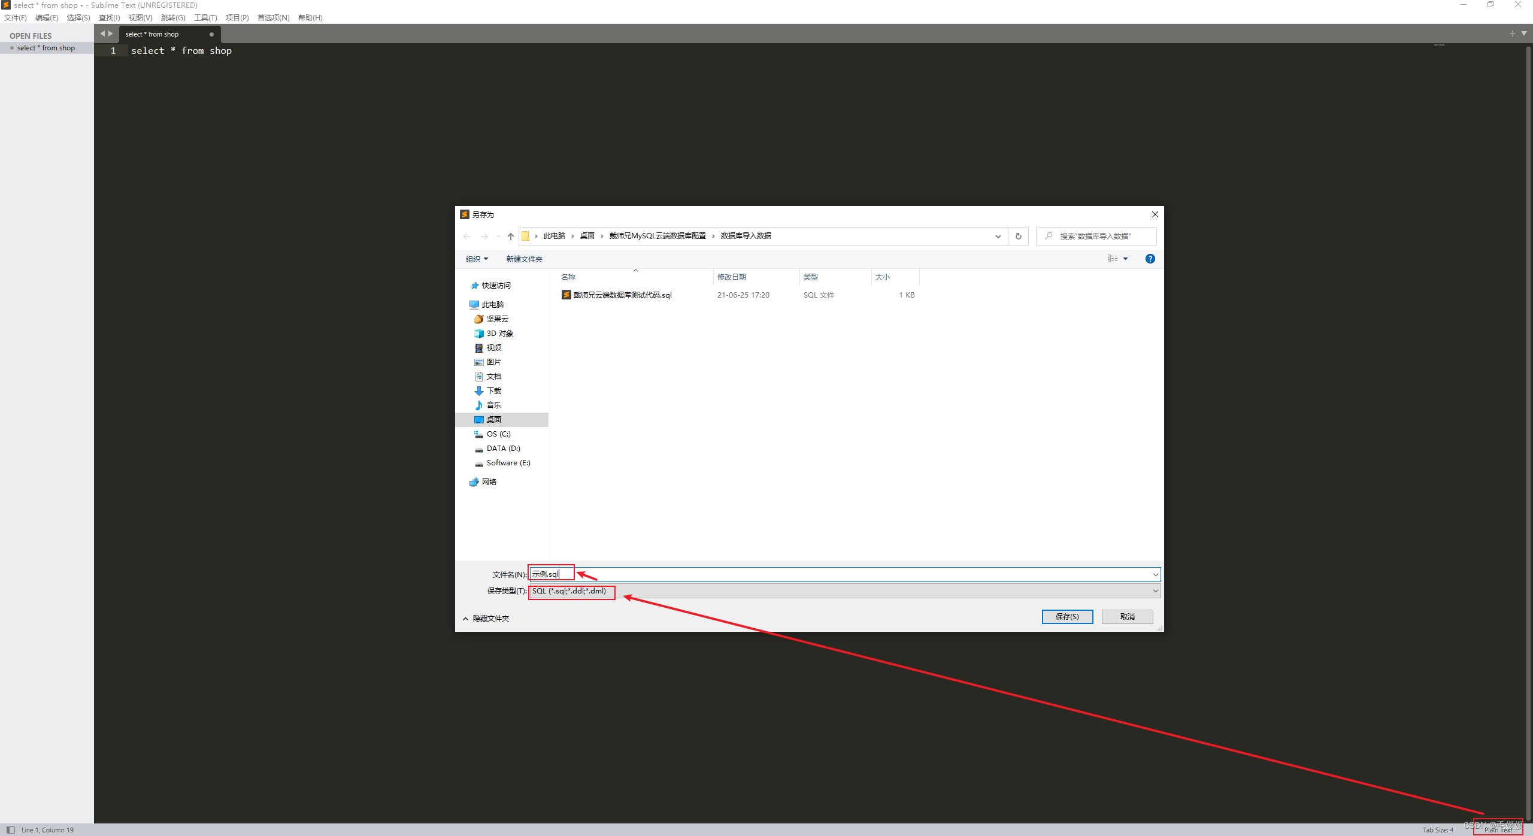Toggle the sidebar icon in status bar

pyautogui.click(x=11, y=829)
